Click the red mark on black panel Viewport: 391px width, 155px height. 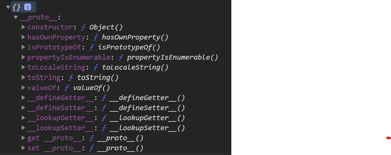(388, 138)
